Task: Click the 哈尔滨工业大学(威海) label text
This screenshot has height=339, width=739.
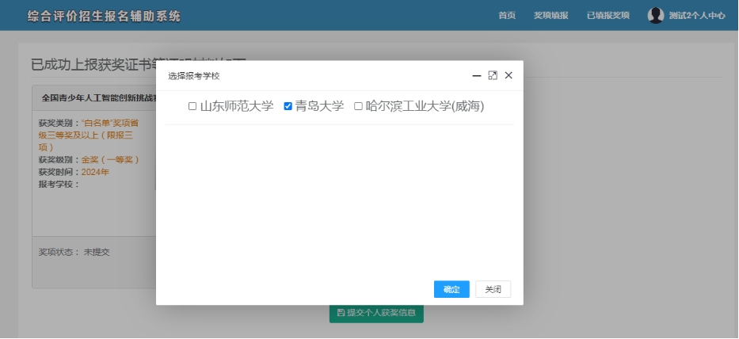Action: pos(425,106)
